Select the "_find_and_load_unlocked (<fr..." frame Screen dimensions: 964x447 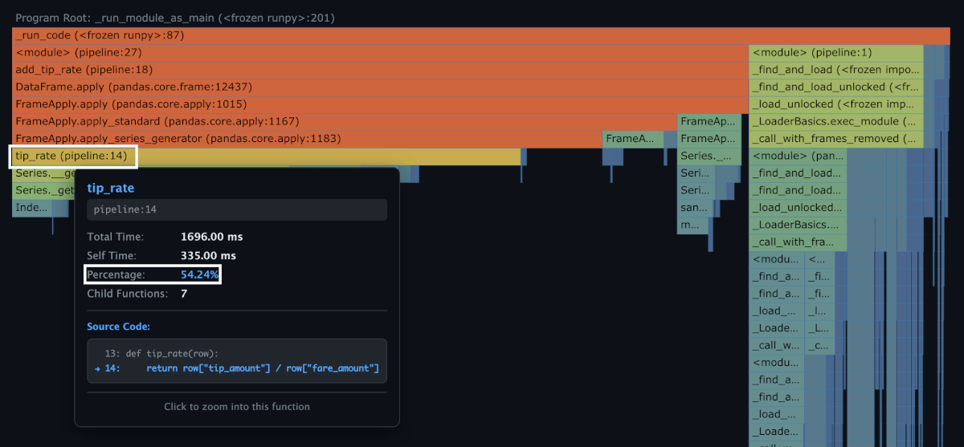pos(836,87)
